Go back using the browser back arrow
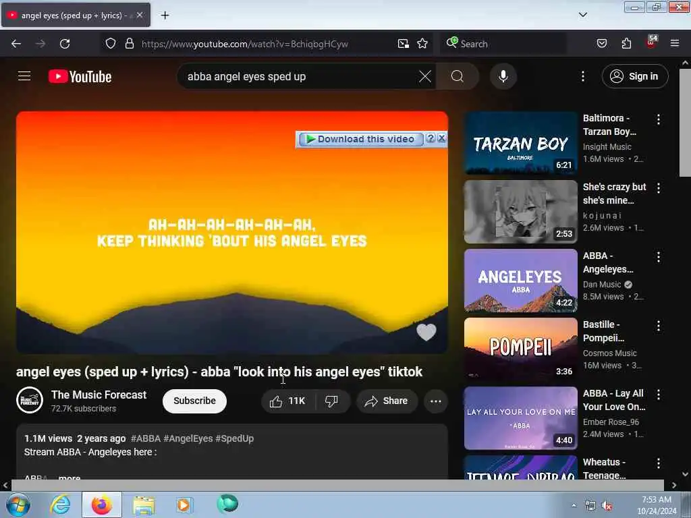Screen dimensions: 691x518 (x=16, y=44)
